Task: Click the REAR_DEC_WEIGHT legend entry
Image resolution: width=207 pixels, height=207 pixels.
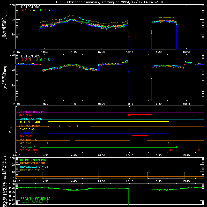Action: click(x=32, y=170)
